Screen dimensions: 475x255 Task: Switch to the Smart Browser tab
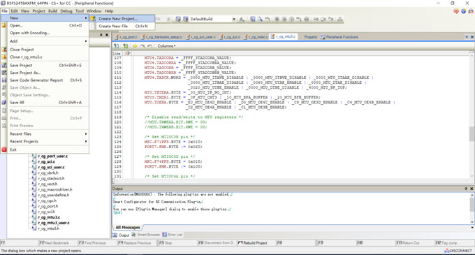[146, 235]
